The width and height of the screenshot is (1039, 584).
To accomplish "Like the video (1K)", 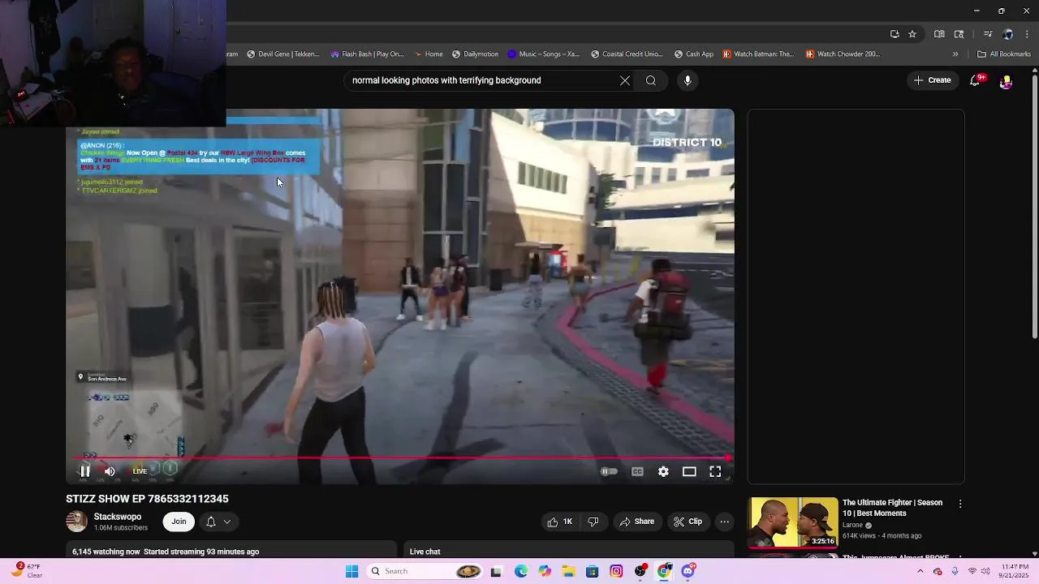I will click(560, 522).
